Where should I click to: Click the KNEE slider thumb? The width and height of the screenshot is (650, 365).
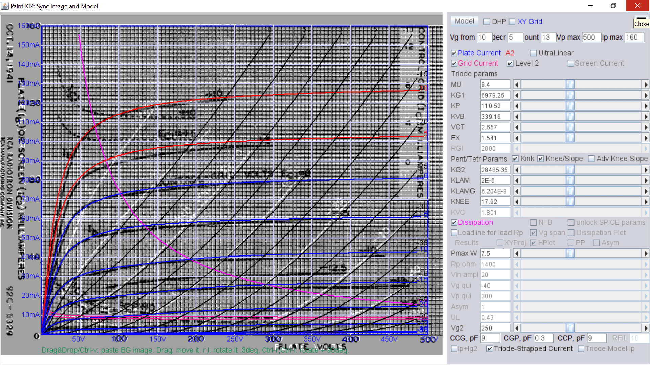[x=570, y=202]
